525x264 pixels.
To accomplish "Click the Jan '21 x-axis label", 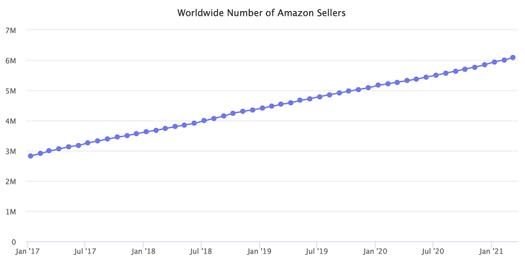I will (491, 252).
